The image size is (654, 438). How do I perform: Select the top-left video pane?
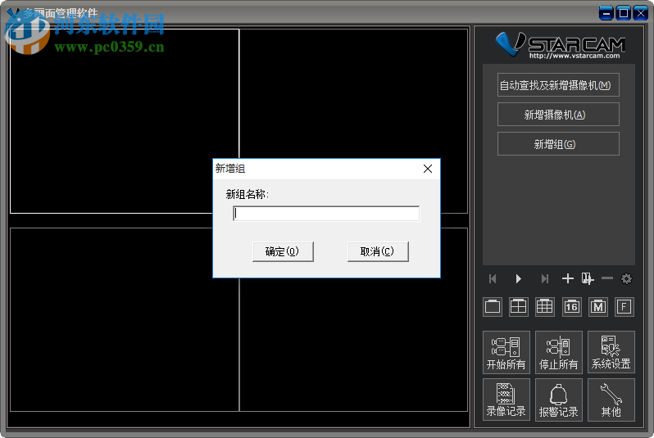click(125, 121)
